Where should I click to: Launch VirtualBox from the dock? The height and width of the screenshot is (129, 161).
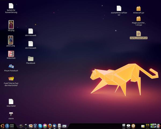35,126
